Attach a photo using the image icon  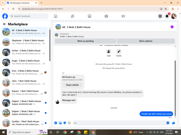[60, 123]
